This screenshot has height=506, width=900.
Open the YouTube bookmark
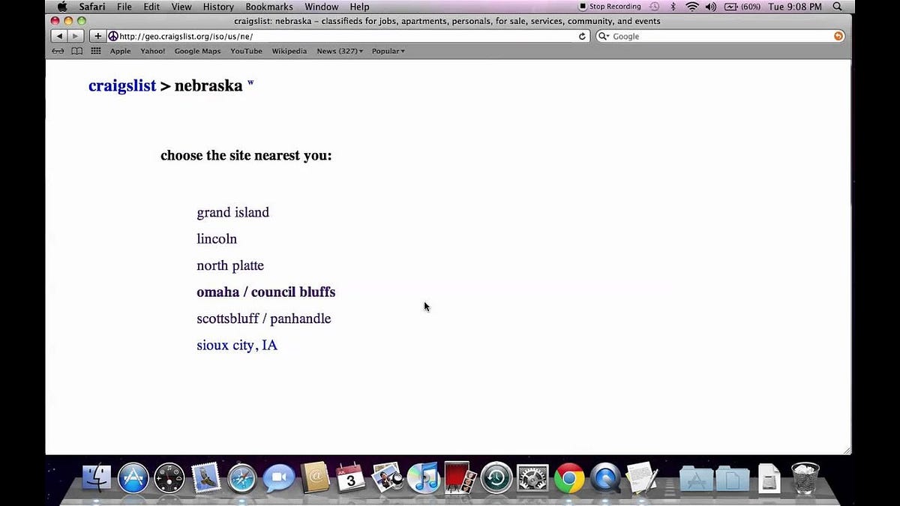[x=246, y=51]
